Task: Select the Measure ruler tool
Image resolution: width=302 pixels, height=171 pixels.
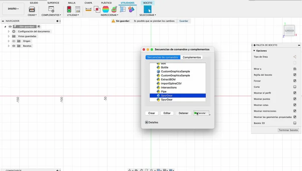Action: (x=88, y=9)
